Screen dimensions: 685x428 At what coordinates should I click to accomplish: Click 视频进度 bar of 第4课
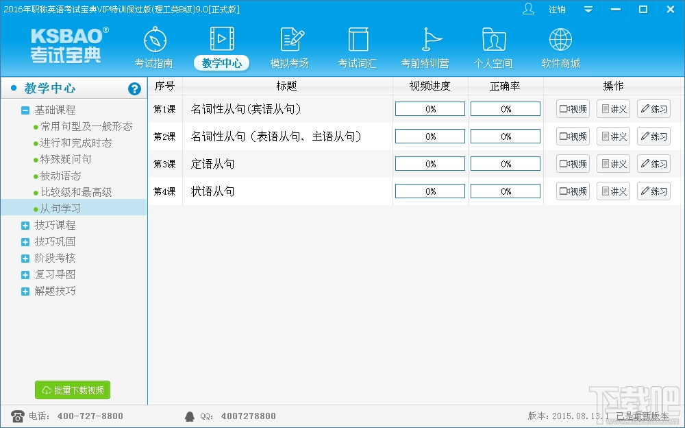[430, 191]
